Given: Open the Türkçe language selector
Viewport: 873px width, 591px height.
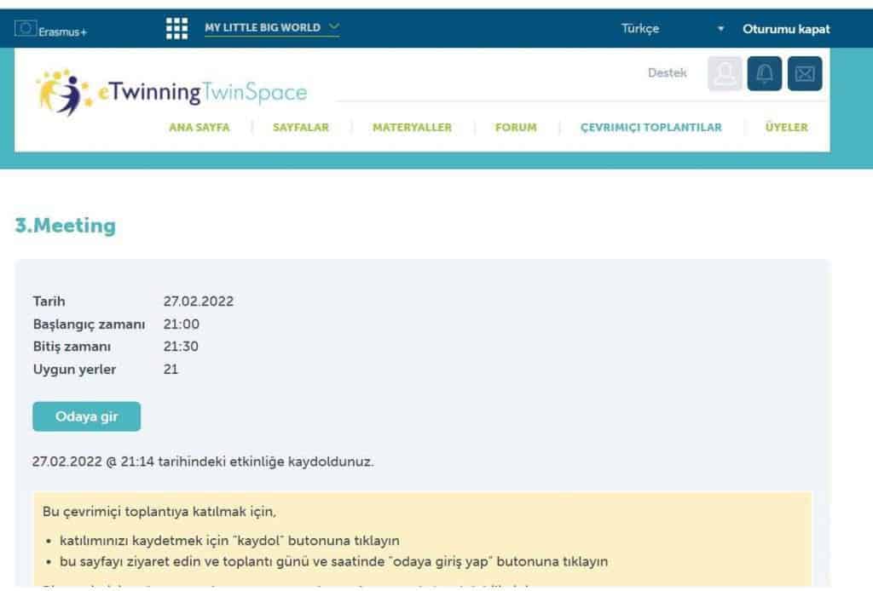Looking at the screenshot, I should [673, 29].
